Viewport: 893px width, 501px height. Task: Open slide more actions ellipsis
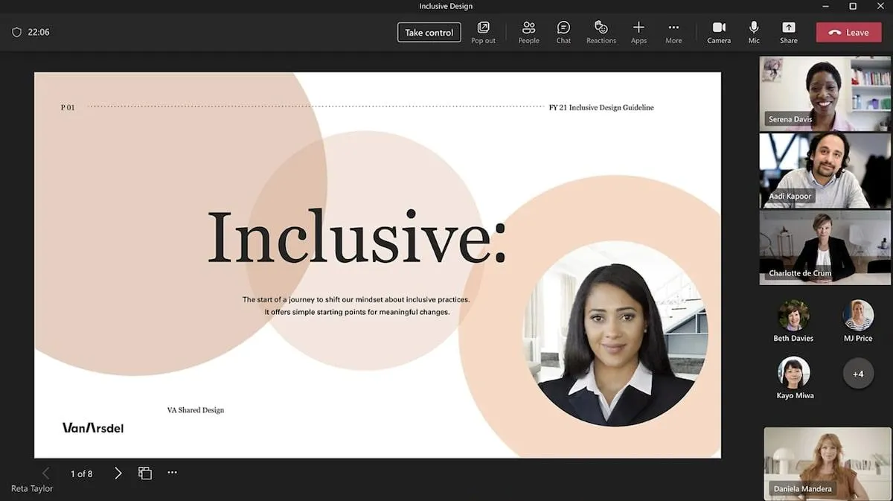click(x=172, y=472)
